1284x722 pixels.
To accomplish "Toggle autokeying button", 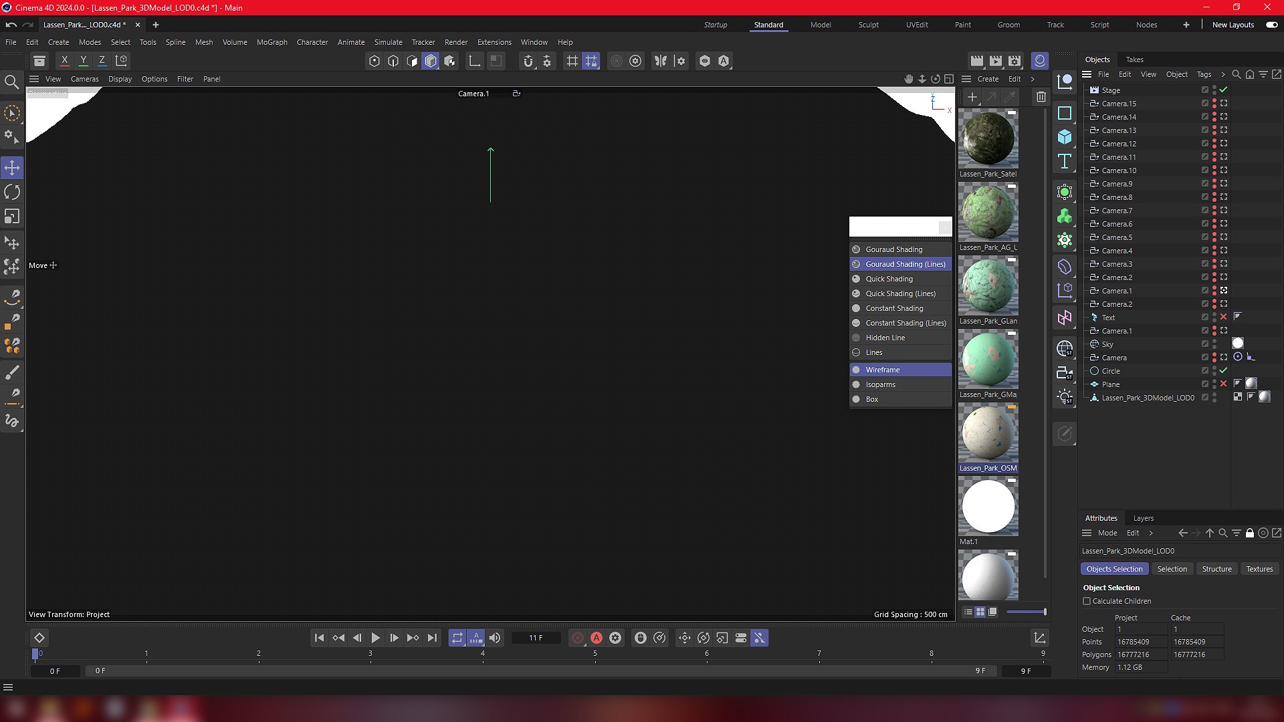I will [x=597, y=638].
